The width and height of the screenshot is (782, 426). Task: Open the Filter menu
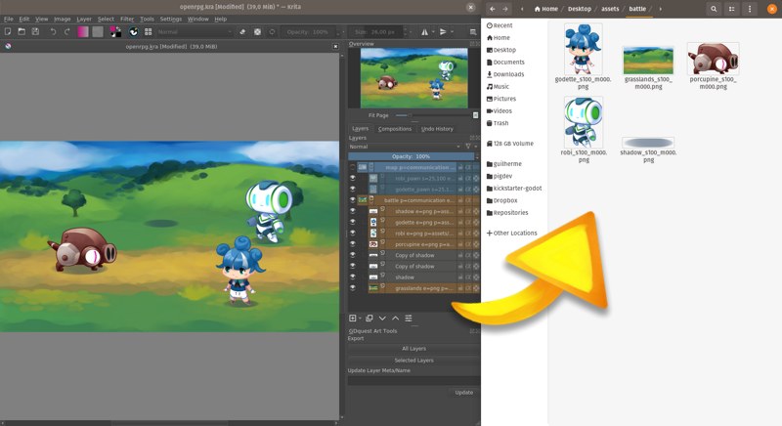tap(127, 19)
